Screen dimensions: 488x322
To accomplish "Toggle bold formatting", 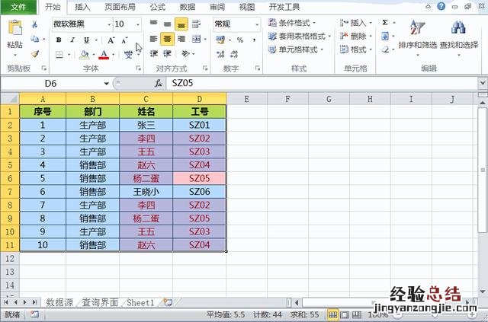I will point(59,40).
